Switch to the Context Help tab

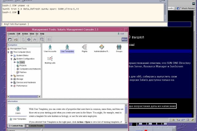pyautogui.click(x=16, y=126)
